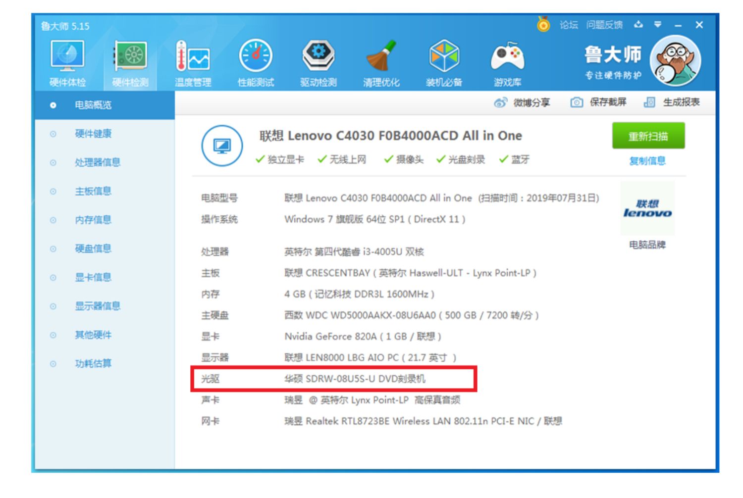The image size is (743, 498).
Task: Click 鲁大师 5.15 window title
Action: click(x=65, y=26)
